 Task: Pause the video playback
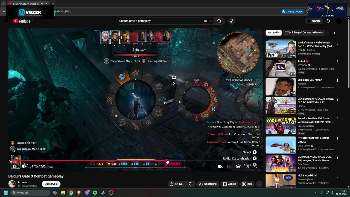click(x=14, y=166)
